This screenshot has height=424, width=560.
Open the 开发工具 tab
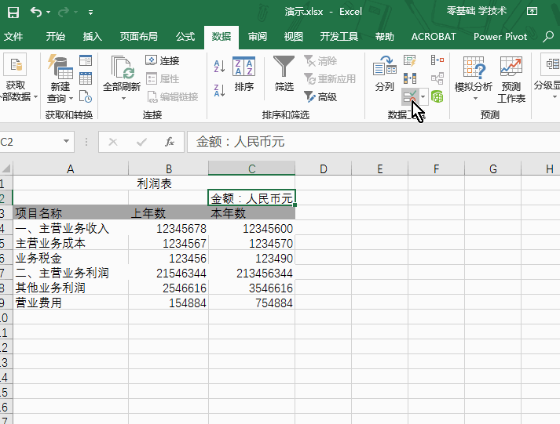339,36
